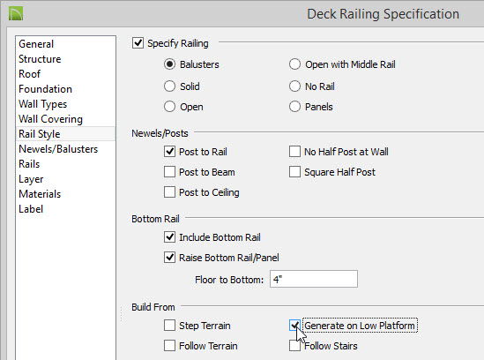Click the Chief Architect app icon
Screen dimensions: 484x360
pos(16,14)
